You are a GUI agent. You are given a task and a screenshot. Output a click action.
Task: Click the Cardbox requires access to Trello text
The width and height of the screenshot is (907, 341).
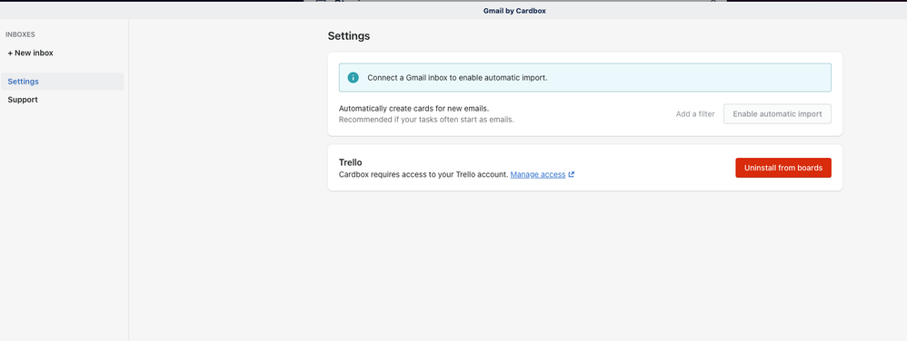(424, 175)
